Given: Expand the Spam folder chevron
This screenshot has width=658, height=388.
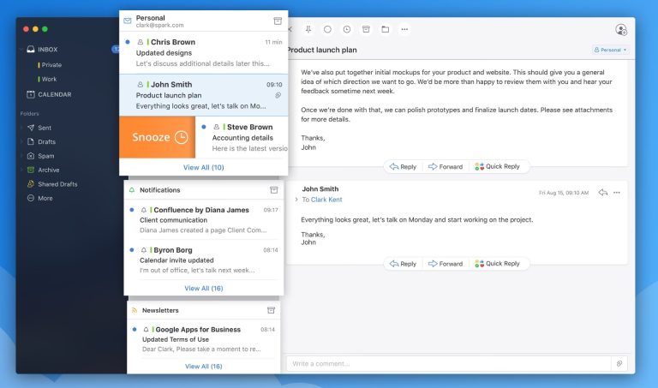Looking at the screenshot, I should click(x=21, y=156).
